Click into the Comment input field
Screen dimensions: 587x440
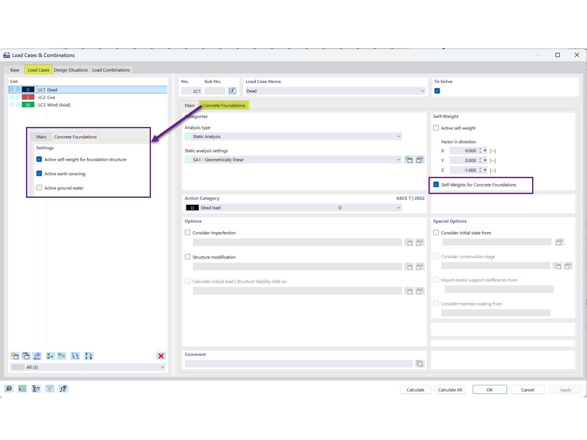click(x=299, y=363)
